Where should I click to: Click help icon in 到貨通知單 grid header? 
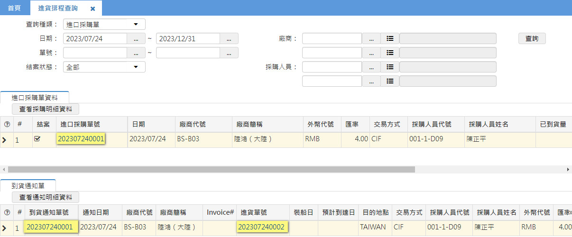(x=7, y=213)
